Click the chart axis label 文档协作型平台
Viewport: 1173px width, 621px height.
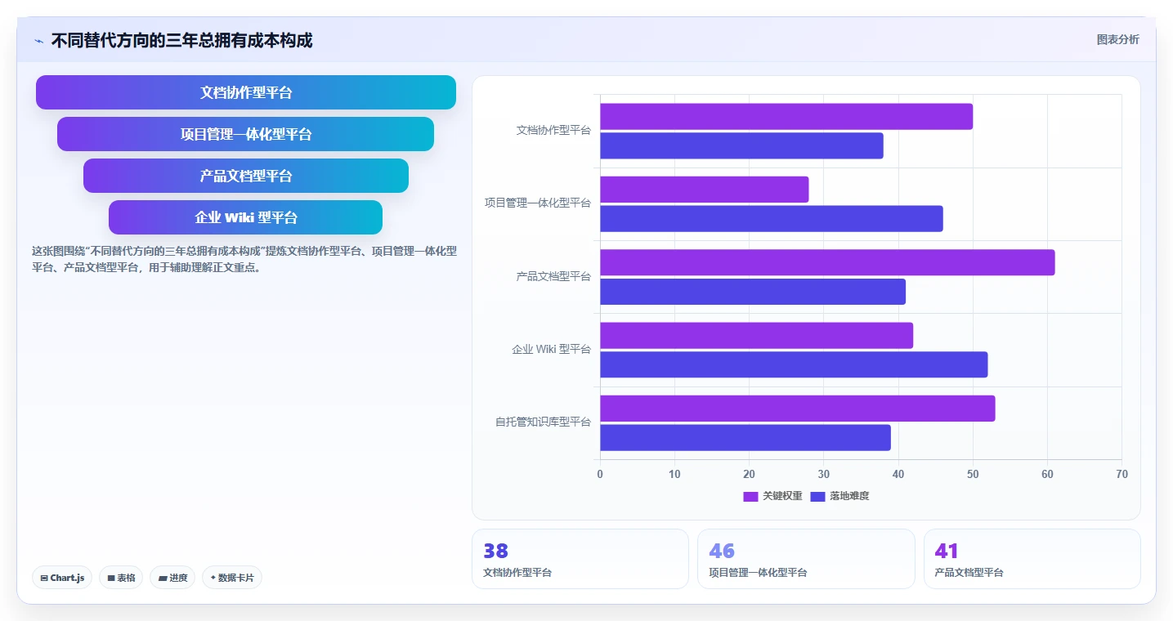click(x=553, y=130)
